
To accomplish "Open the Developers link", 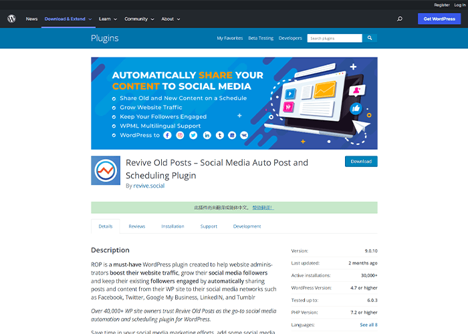I will (x=290, y=38).
